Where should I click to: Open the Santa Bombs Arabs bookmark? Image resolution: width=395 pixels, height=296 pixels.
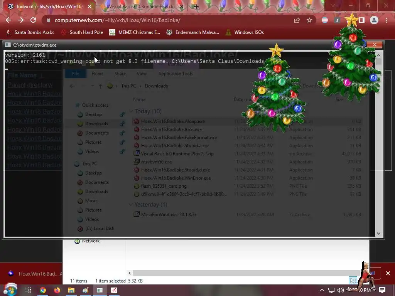tap(30, 32)
